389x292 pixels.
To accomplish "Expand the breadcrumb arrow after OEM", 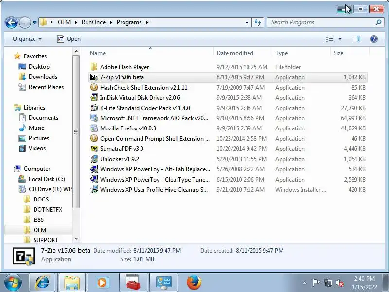I will point(76,22).
